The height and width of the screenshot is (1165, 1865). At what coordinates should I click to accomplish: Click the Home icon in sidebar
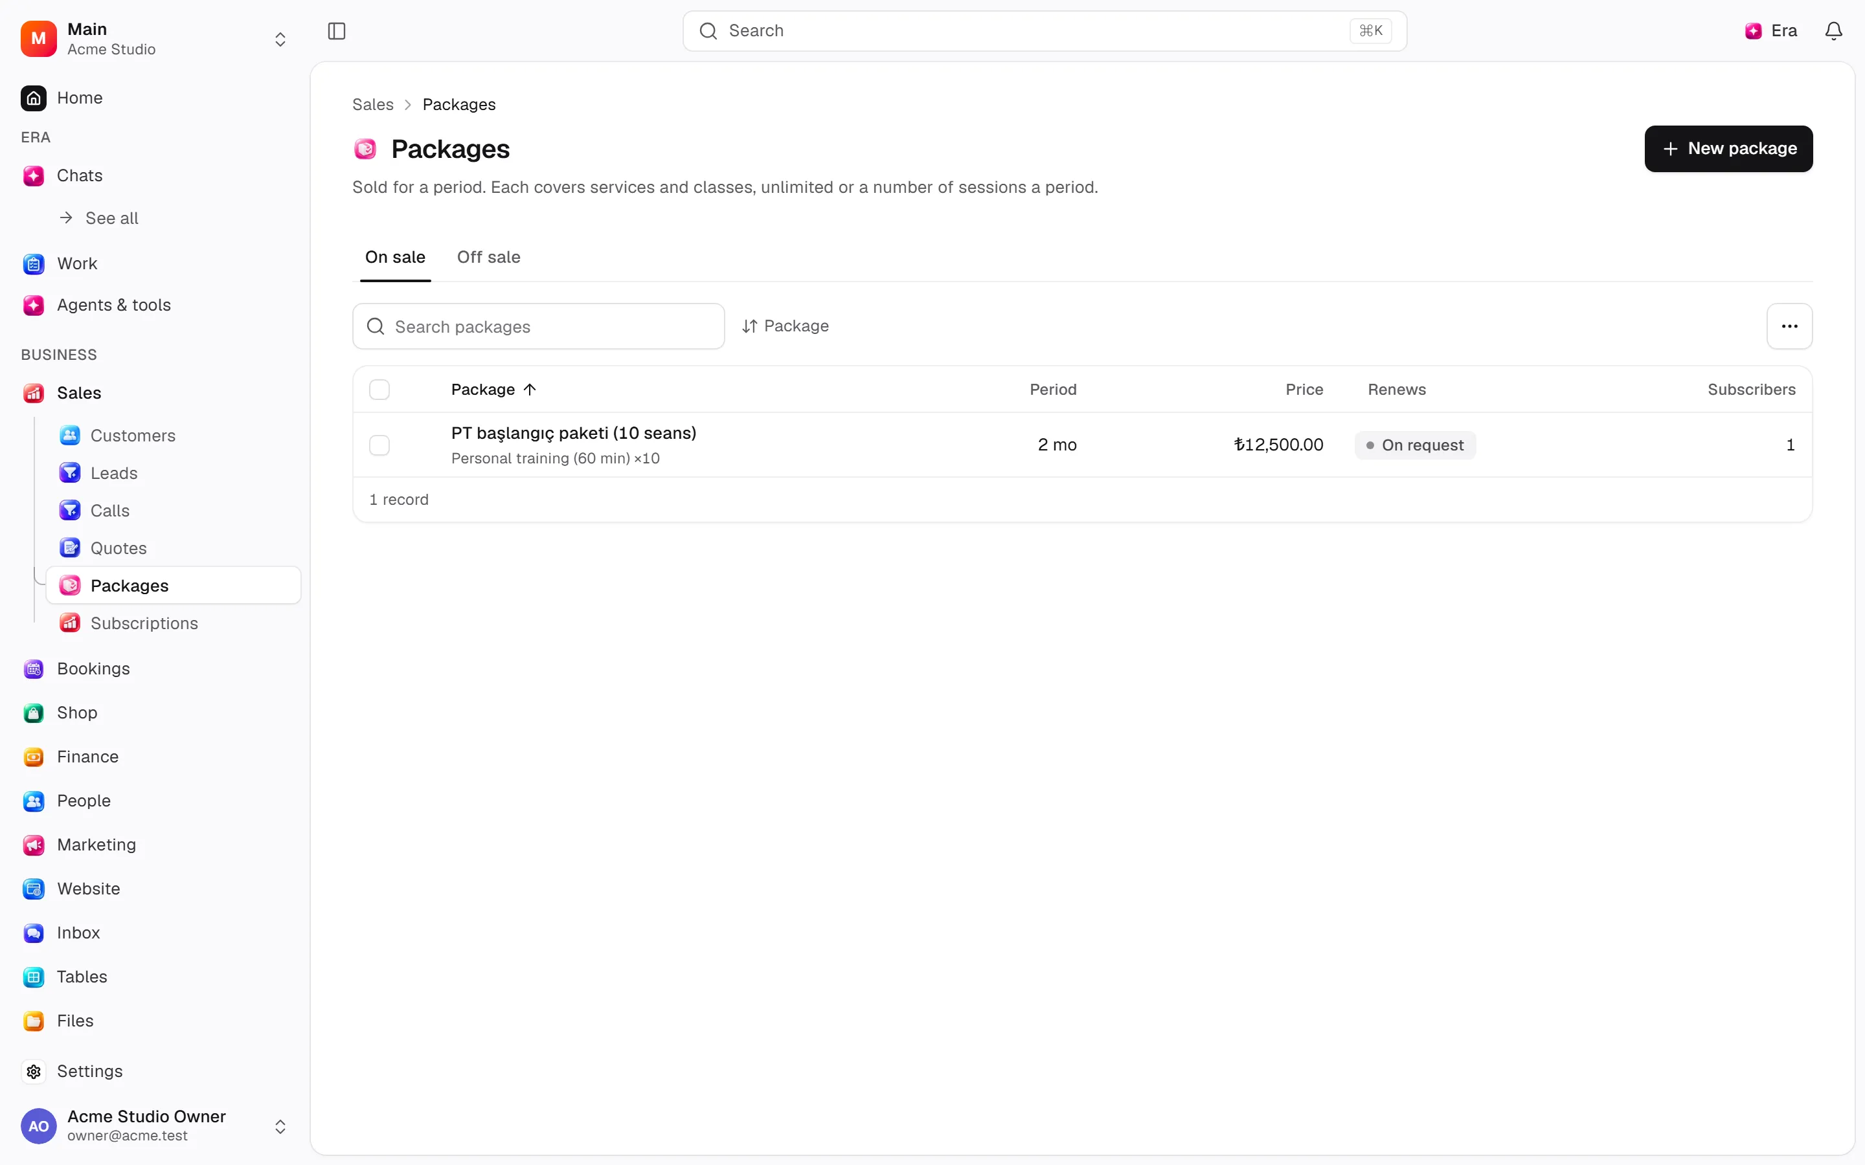[x=33, y=98]
